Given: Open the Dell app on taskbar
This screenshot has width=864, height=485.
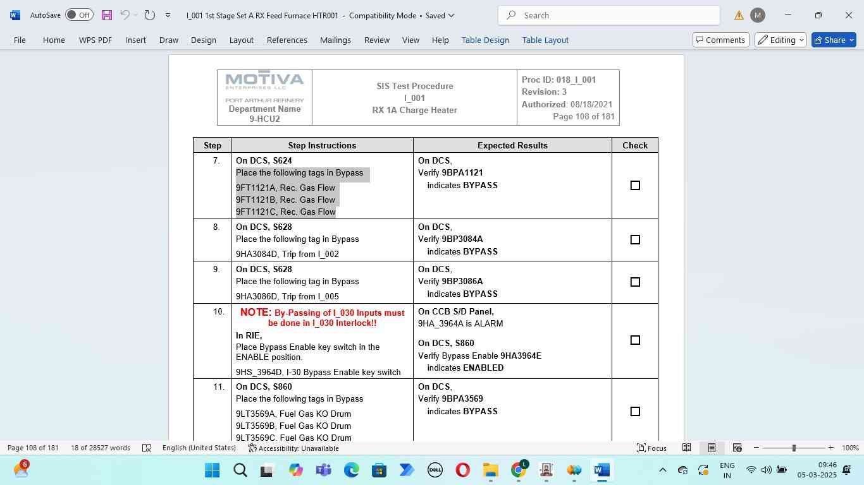Looking at the screenshot, I should [435, 470].
